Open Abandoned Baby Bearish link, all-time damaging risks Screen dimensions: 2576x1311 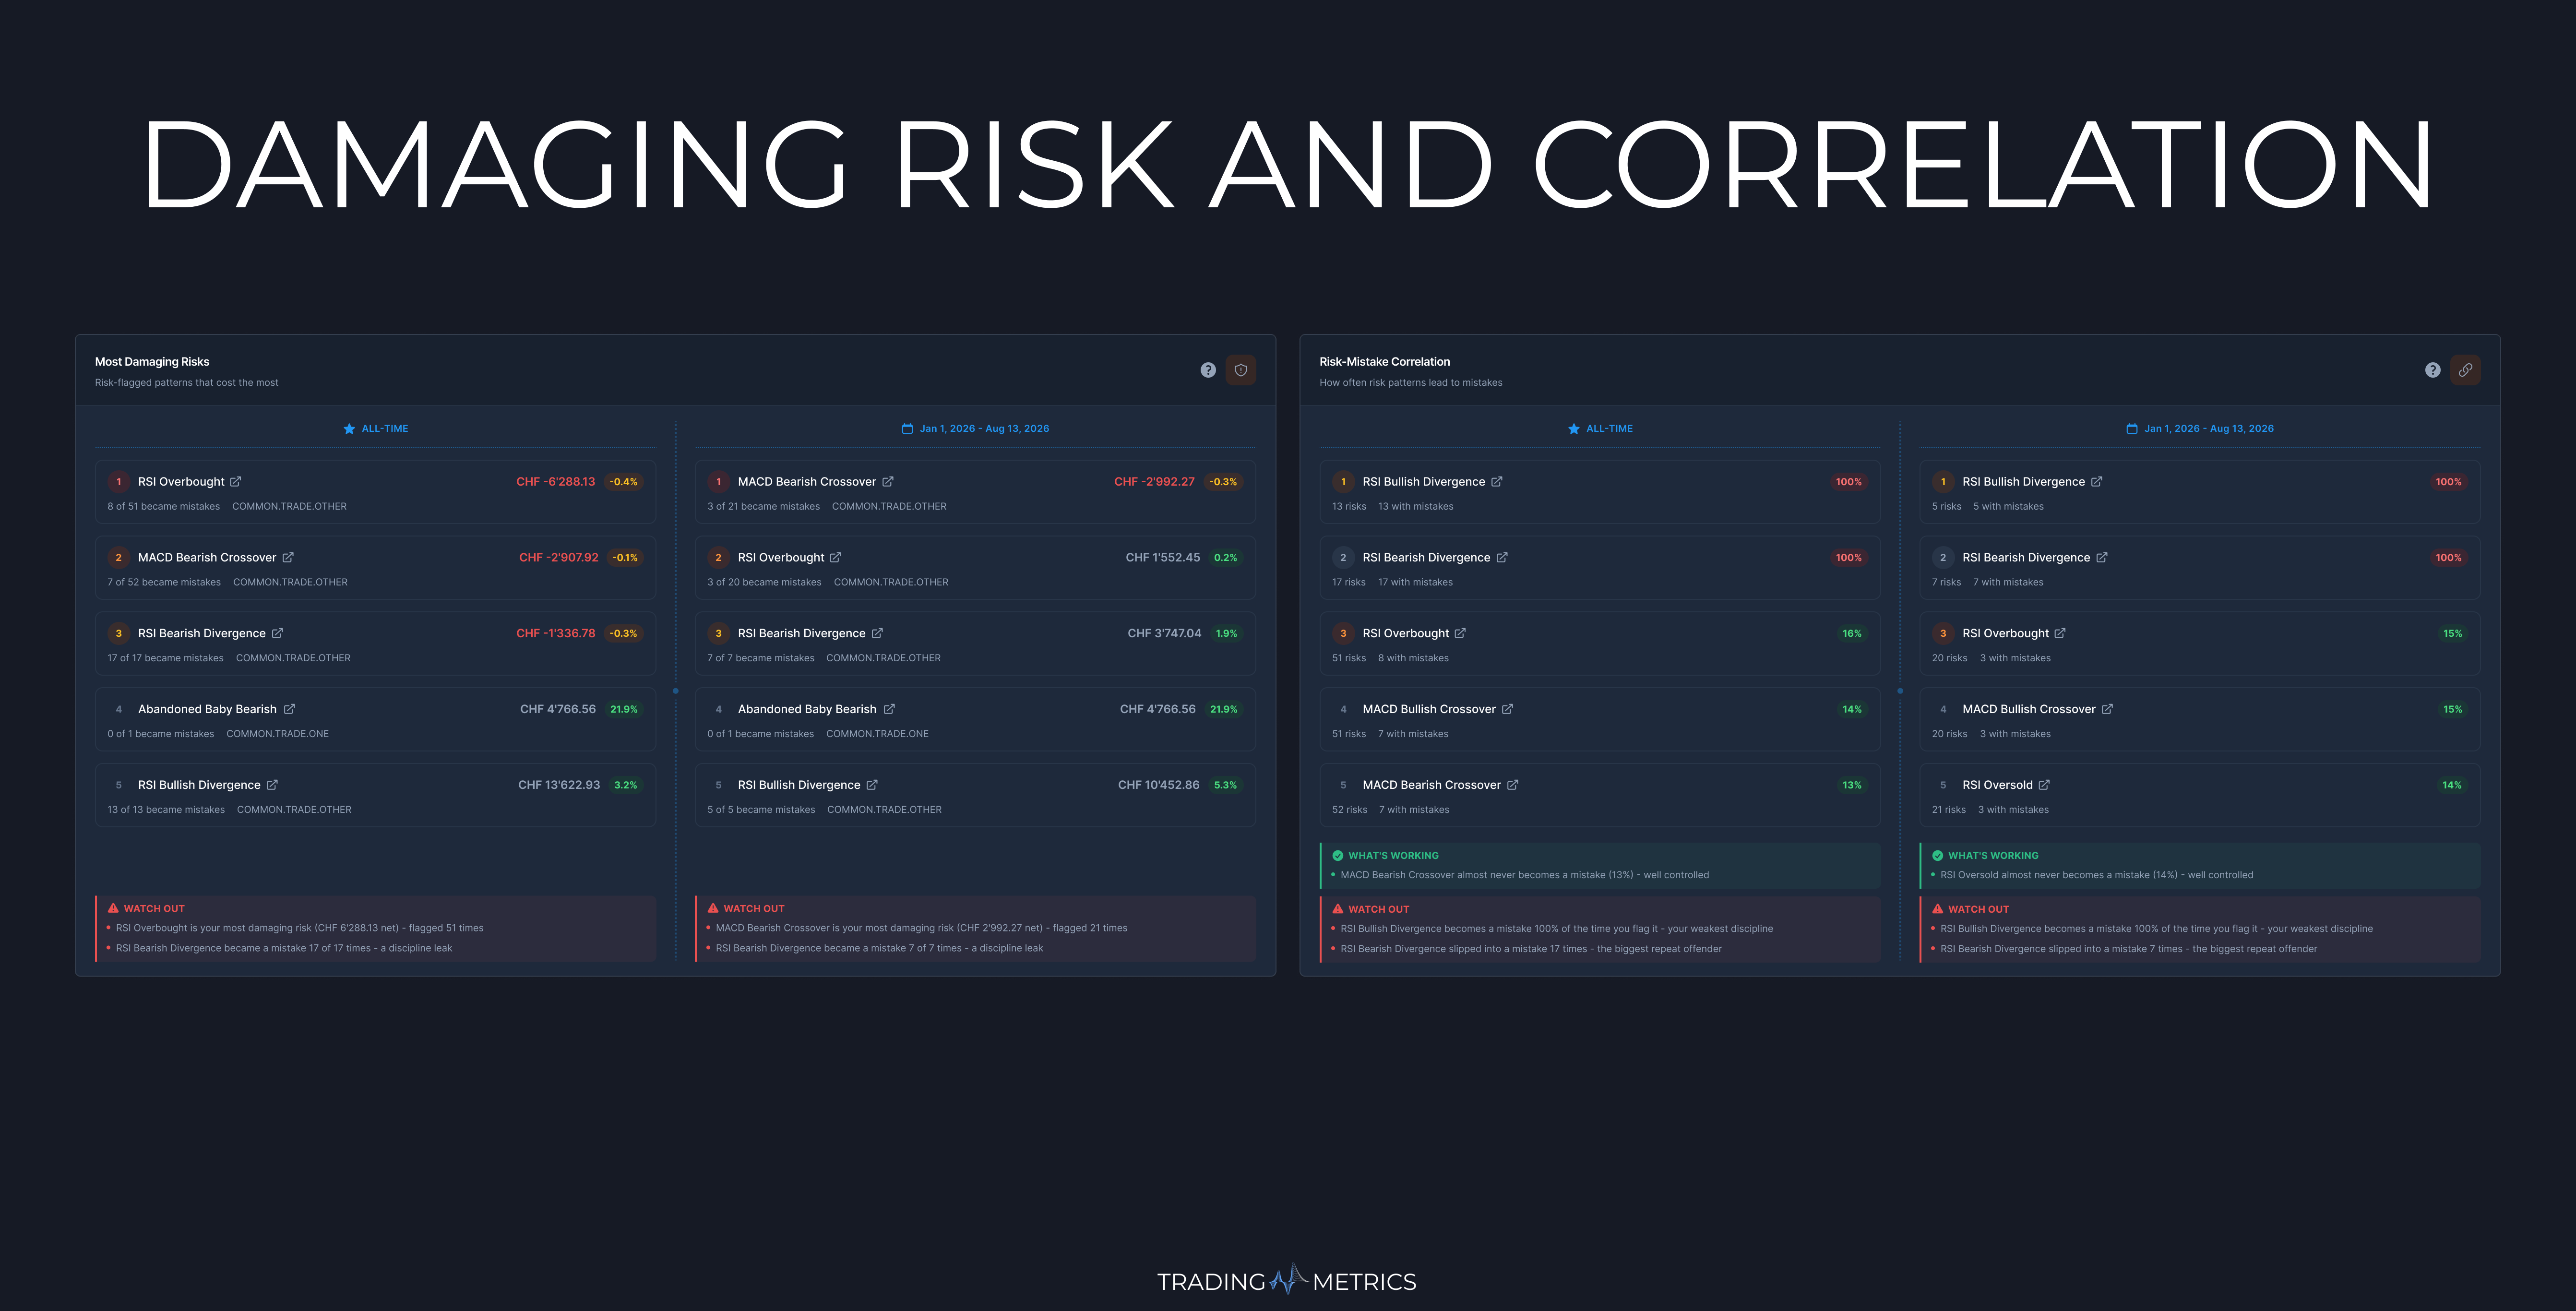(289, 709)
